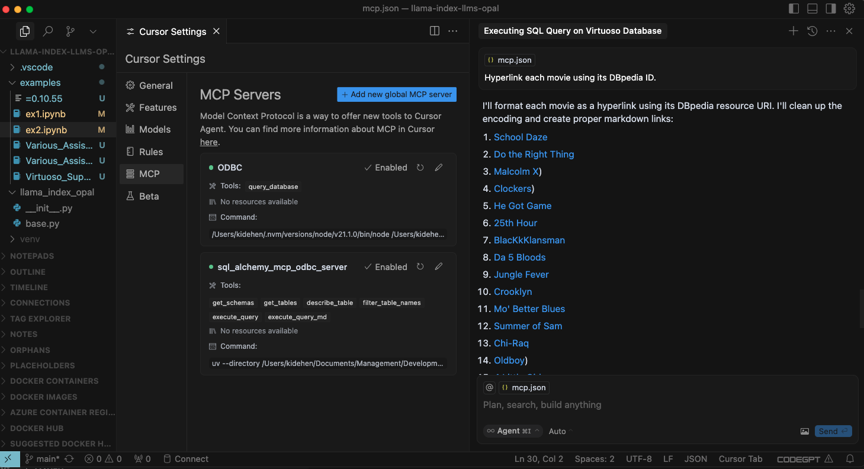Open the Search icon in the sidebar
Image resolution: width=864 pixels, height=469 pixels.
[48, 31]
